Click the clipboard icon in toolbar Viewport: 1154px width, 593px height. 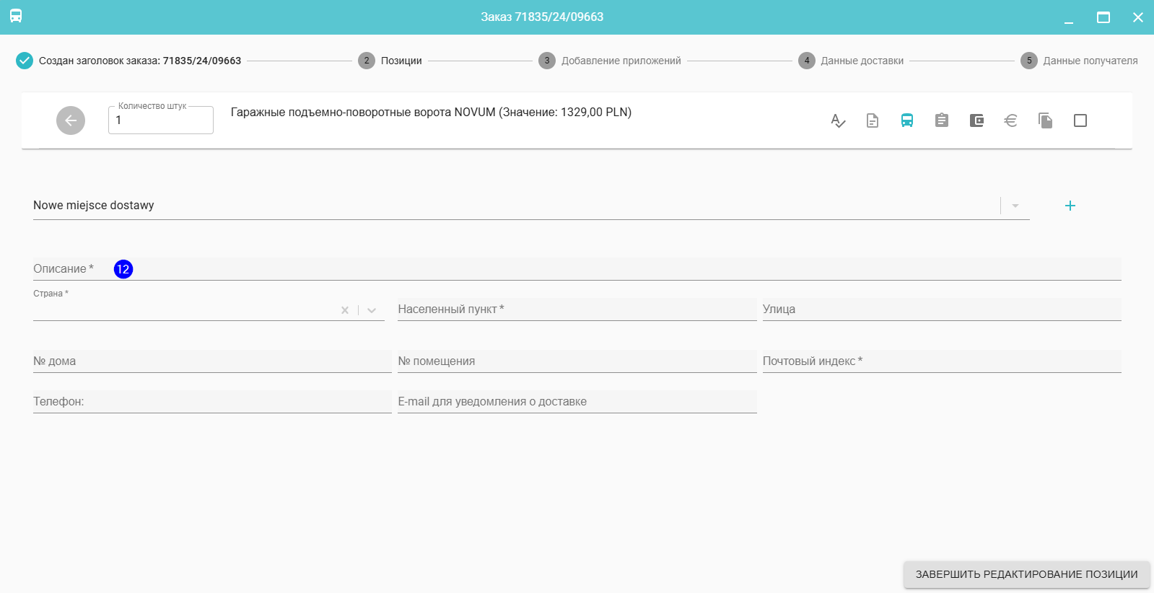point(942,120)
